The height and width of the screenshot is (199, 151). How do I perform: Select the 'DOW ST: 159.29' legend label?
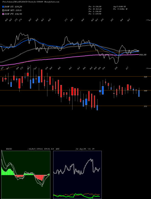tap(13, 7)
